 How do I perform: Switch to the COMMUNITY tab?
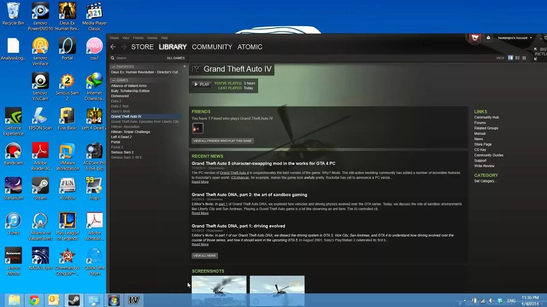pyautogui.click(x=212, y=47)
